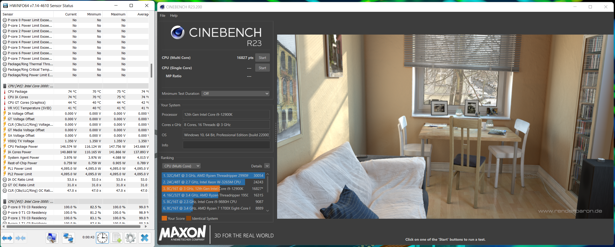Open the remote network computers icon
Screen dimensions: 615x247
point(68,238)
